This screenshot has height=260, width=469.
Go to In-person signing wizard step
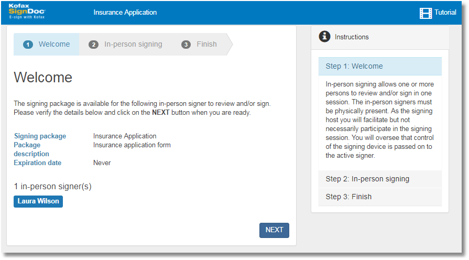[133, 45]
